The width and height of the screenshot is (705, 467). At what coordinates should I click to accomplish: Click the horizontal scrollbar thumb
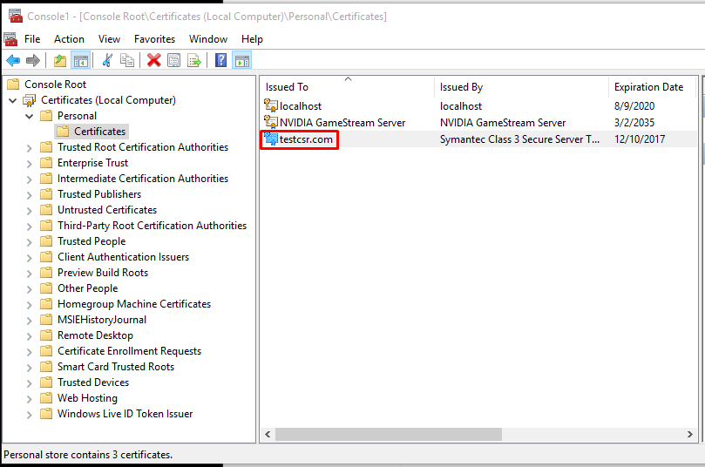tap(389, 434)
